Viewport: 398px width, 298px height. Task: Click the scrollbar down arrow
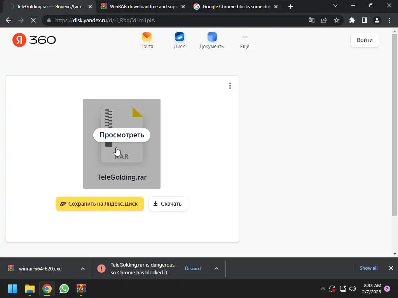coord(395,254)
